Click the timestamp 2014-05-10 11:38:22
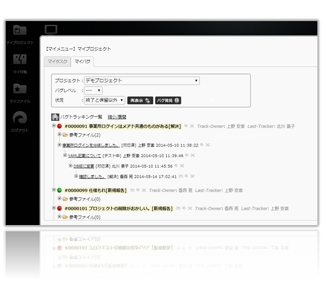 (177, 145)
